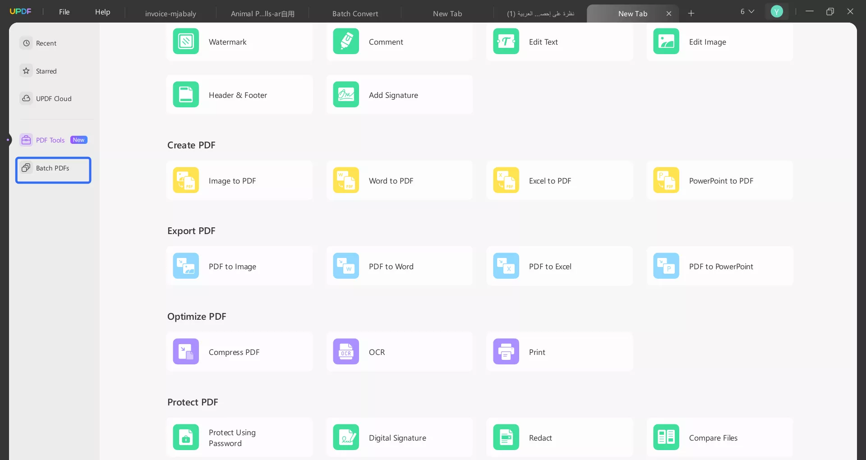Click the Starred star icon in sidebar
866x460 pixels.
click(26, 71)
